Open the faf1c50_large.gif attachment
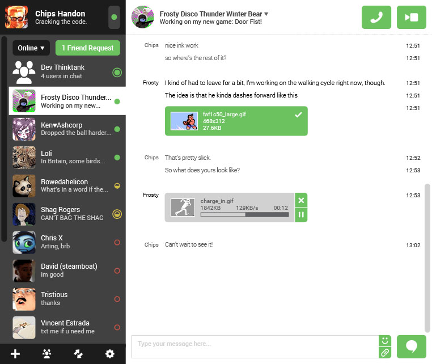The height and width of the screenshot is (364, 432). (x=236, y=121)
